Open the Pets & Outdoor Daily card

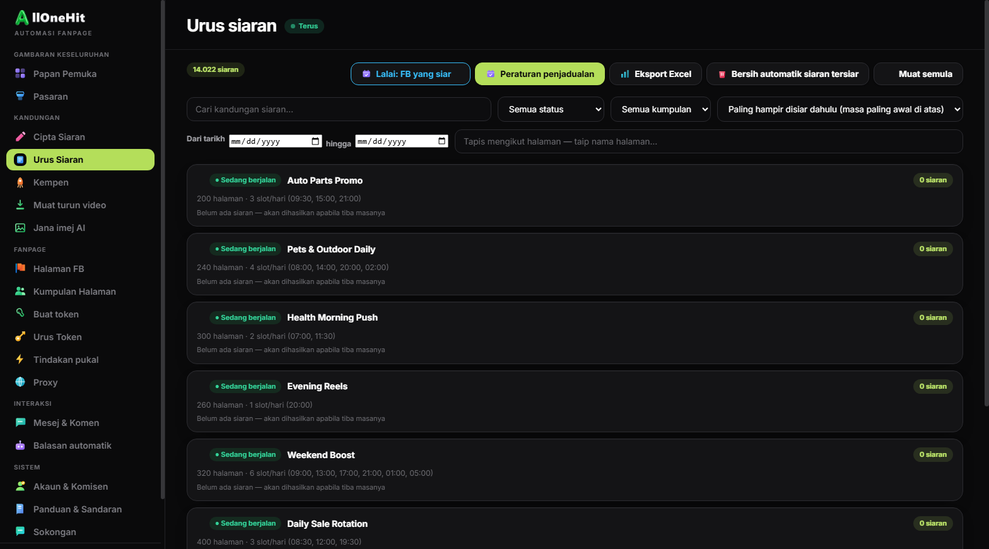(x=575, y=264)
